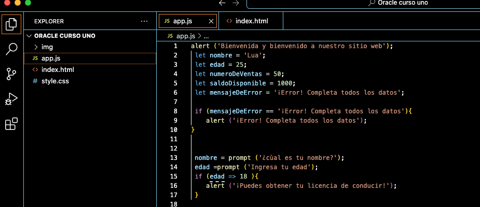Screen dimensions: 480x207
Task: Open style.css from the file explorer
Action: [x=90, y=82]
